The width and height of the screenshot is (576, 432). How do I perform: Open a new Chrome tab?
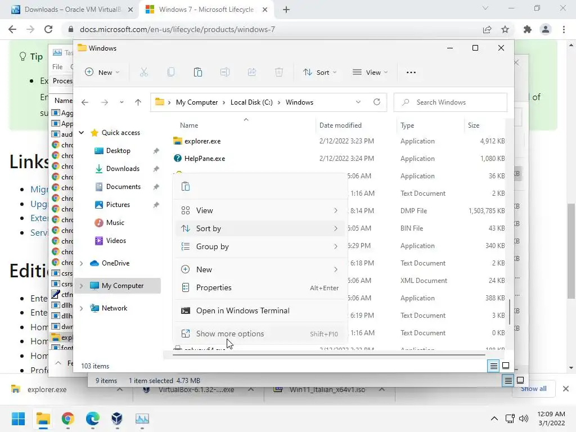pos(286,10)
